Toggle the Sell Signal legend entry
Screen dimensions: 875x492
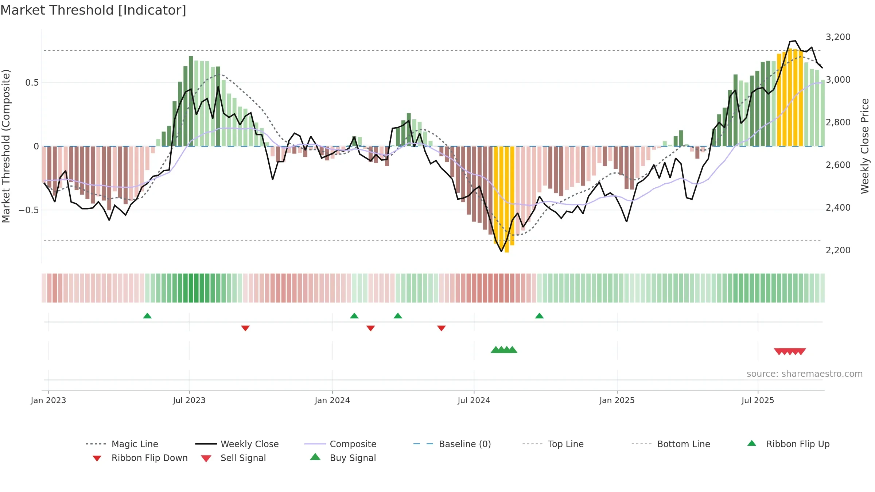pyautogui.click(x=233, y=458)
